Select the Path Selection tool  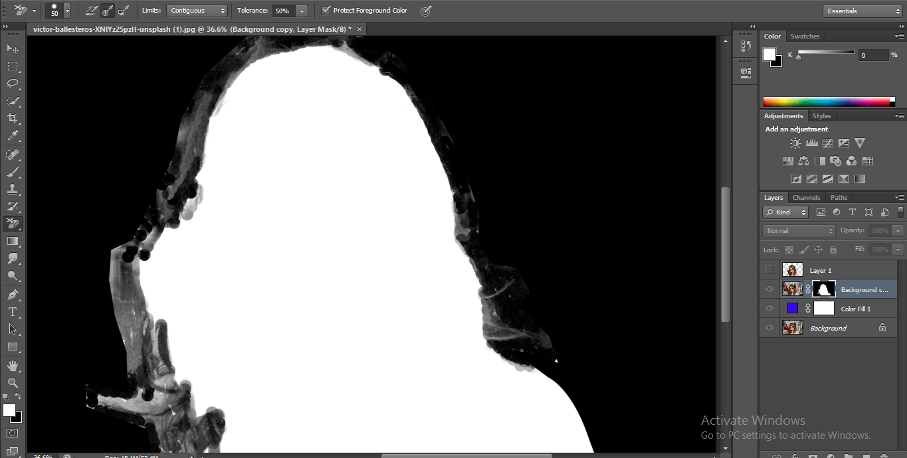tap(13, 329)
